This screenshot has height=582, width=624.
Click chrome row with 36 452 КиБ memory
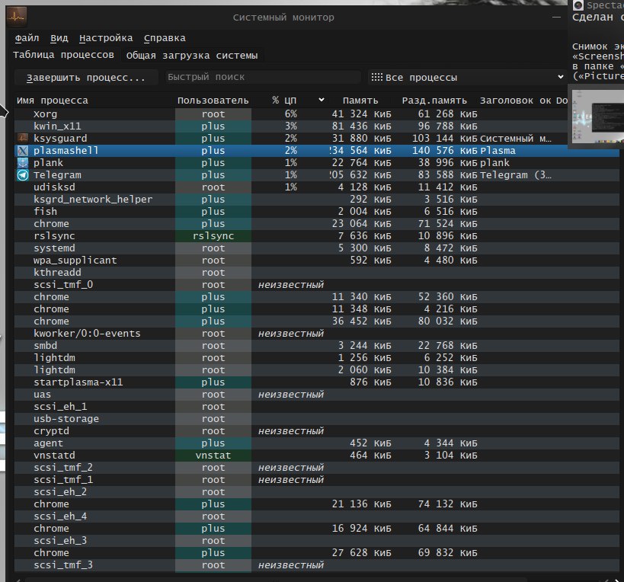(x=316, y=321)
